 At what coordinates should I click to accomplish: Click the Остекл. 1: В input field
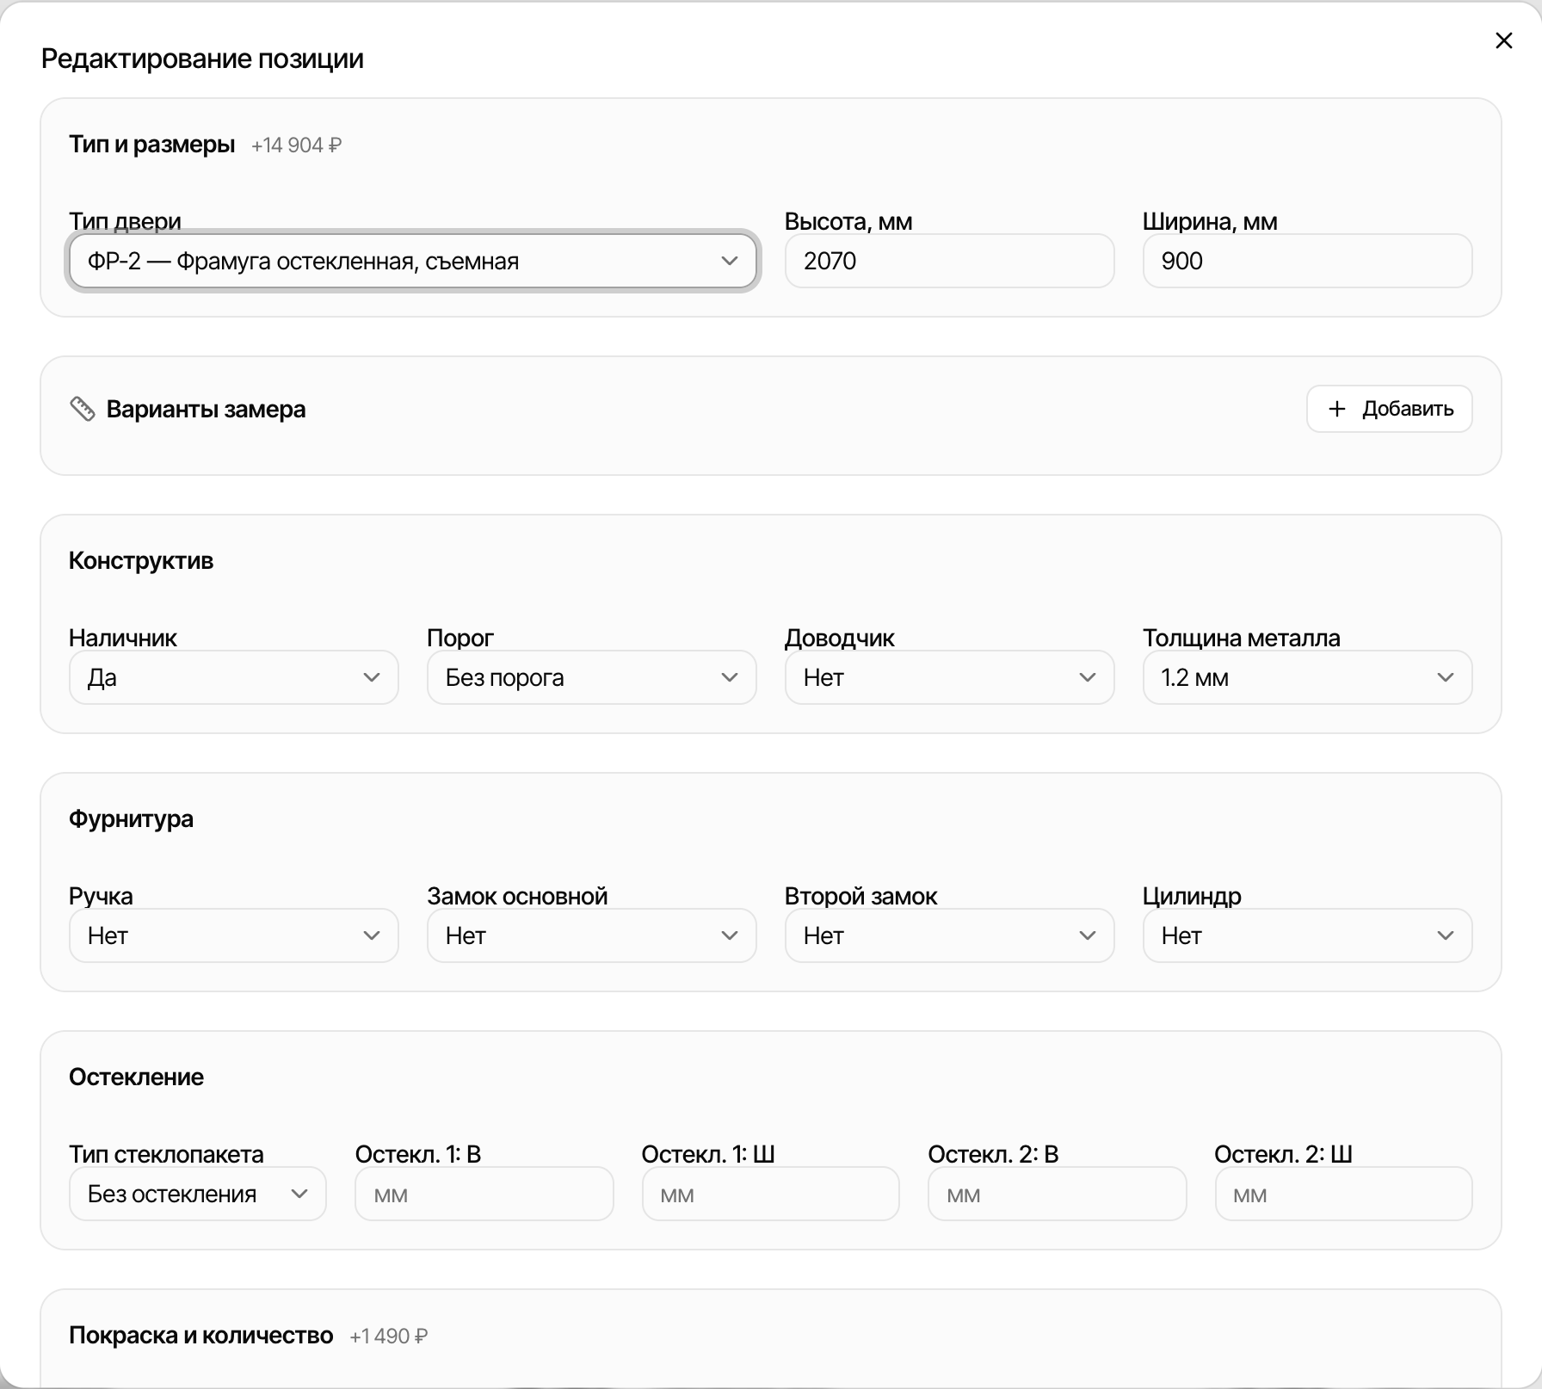point(484,1194)
